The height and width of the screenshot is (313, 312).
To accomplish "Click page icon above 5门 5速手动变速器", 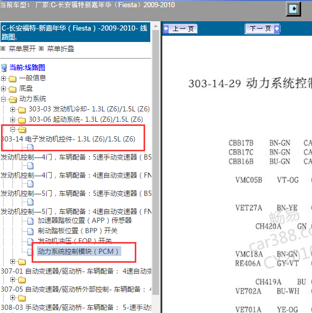I will tap(31, 184).
